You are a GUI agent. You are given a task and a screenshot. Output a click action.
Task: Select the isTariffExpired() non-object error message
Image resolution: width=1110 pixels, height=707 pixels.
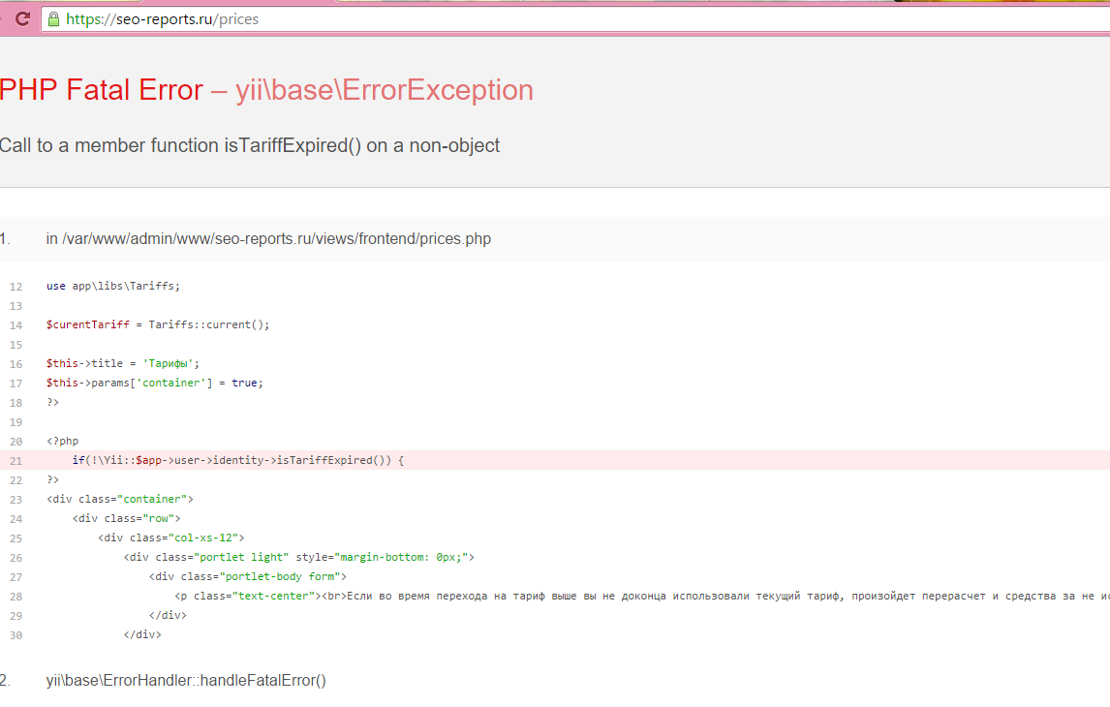[x=250, y=145]
